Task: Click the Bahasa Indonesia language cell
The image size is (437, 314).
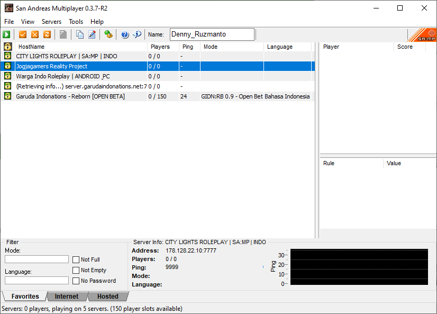Action: pyautogui.click(x=287, y=96)
